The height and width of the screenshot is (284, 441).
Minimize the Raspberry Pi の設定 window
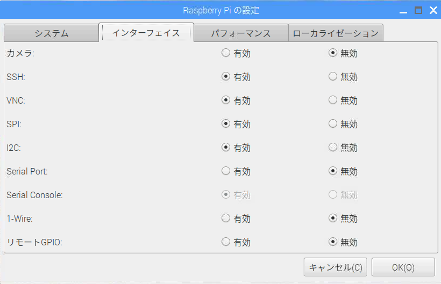(x=403, y=11)
